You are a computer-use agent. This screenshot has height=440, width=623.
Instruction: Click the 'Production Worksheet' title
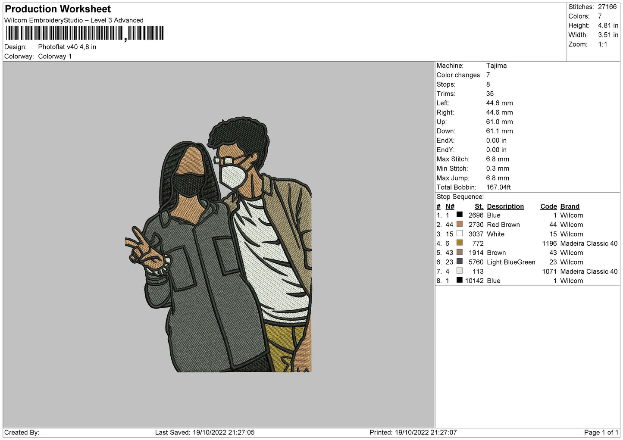pyautogui.click(x=58, y=9)
